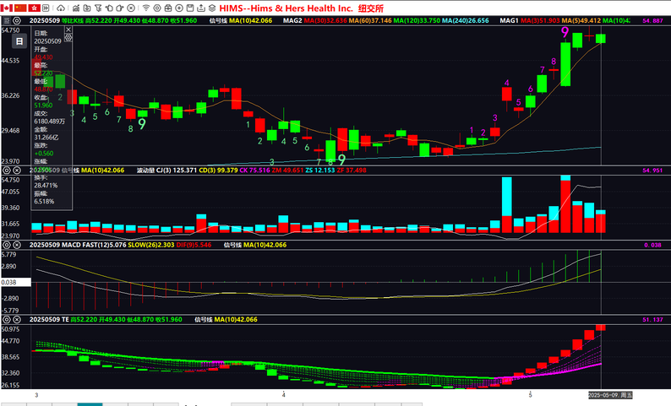Click the circled X icon in toolbar
The height and width of the screenshot is (406, 671).
pyautogui.click(x=131, y=8)
